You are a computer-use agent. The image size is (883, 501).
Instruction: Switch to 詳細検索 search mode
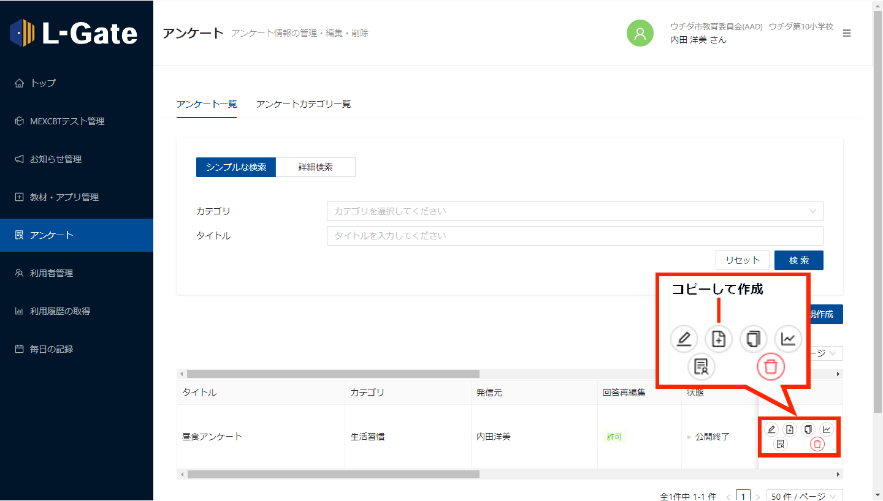315,167
